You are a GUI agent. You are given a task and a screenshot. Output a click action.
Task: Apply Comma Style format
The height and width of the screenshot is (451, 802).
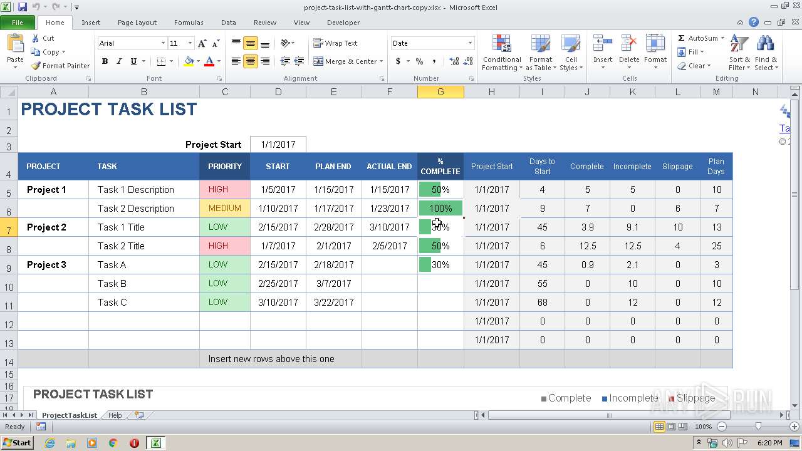click(435, 61)
